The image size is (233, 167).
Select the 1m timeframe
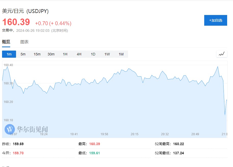(9, 54)
